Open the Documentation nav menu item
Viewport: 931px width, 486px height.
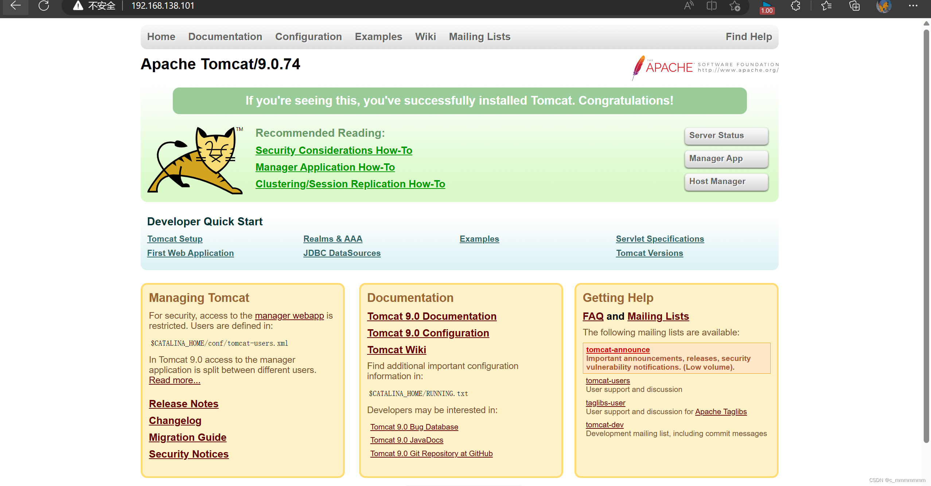click(225, 37)
